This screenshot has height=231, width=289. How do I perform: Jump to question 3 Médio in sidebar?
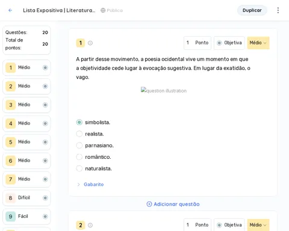pyautogui.click(x=26, y=105)
